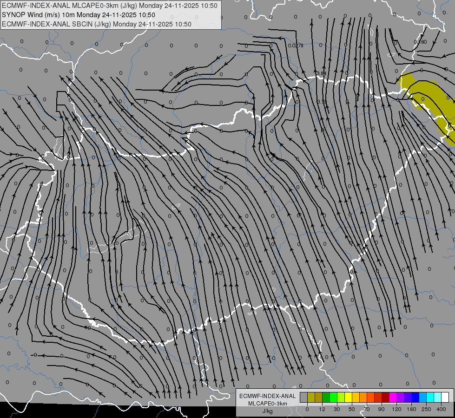Select the dark green legend swatch
Image resolution: width=455 pixels, height=418 pixels.
coord(326,397)
